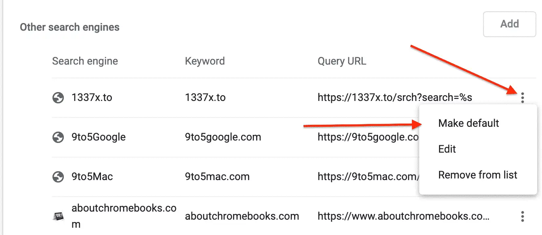Click the 9to5google.com keyword entry

click(x=222, y=137)
